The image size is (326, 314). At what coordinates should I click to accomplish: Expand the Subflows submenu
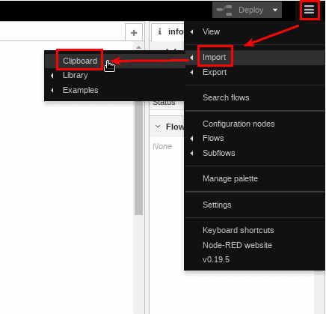[x=254, y=153]
